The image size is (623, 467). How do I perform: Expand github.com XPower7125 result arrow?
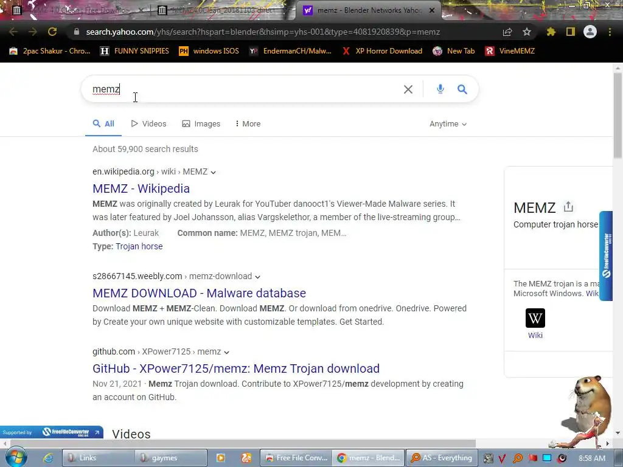click(226, 352)
